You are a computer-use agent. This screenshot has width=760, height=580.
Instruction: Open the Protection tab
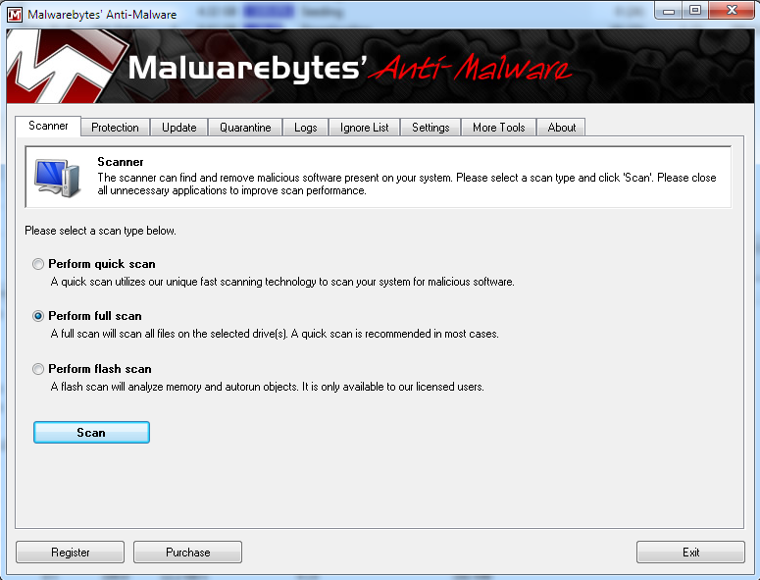(115, 128)
